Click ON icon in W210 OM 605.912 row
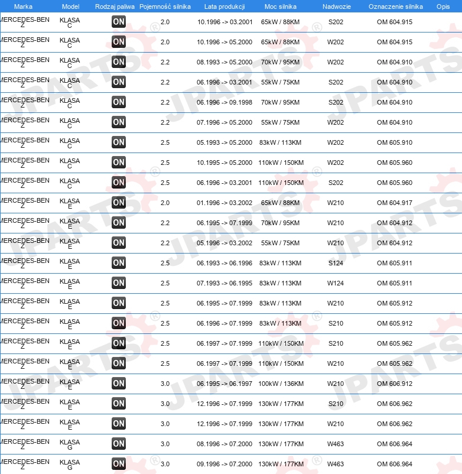 pyautogui.click(x=118, y=303)
